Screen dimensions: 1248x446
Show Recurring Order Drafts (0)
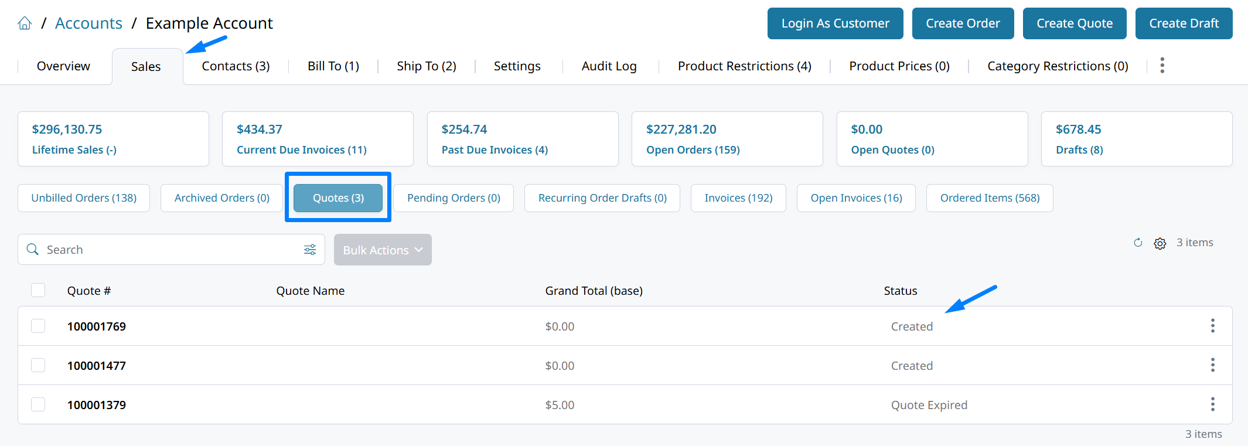pos(602,198)
